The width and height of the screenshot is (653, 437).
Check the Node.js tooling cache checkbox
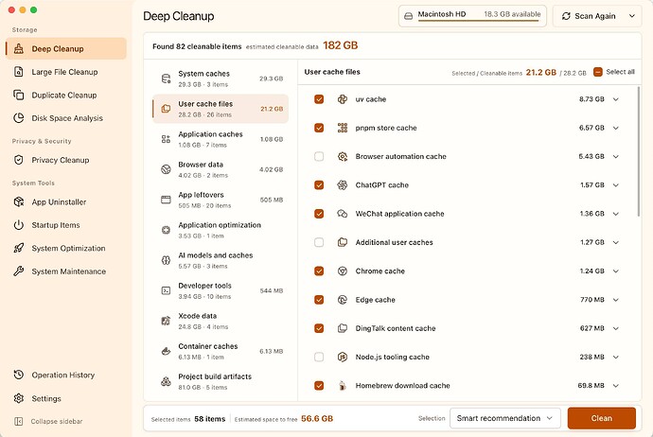(319, 357)
